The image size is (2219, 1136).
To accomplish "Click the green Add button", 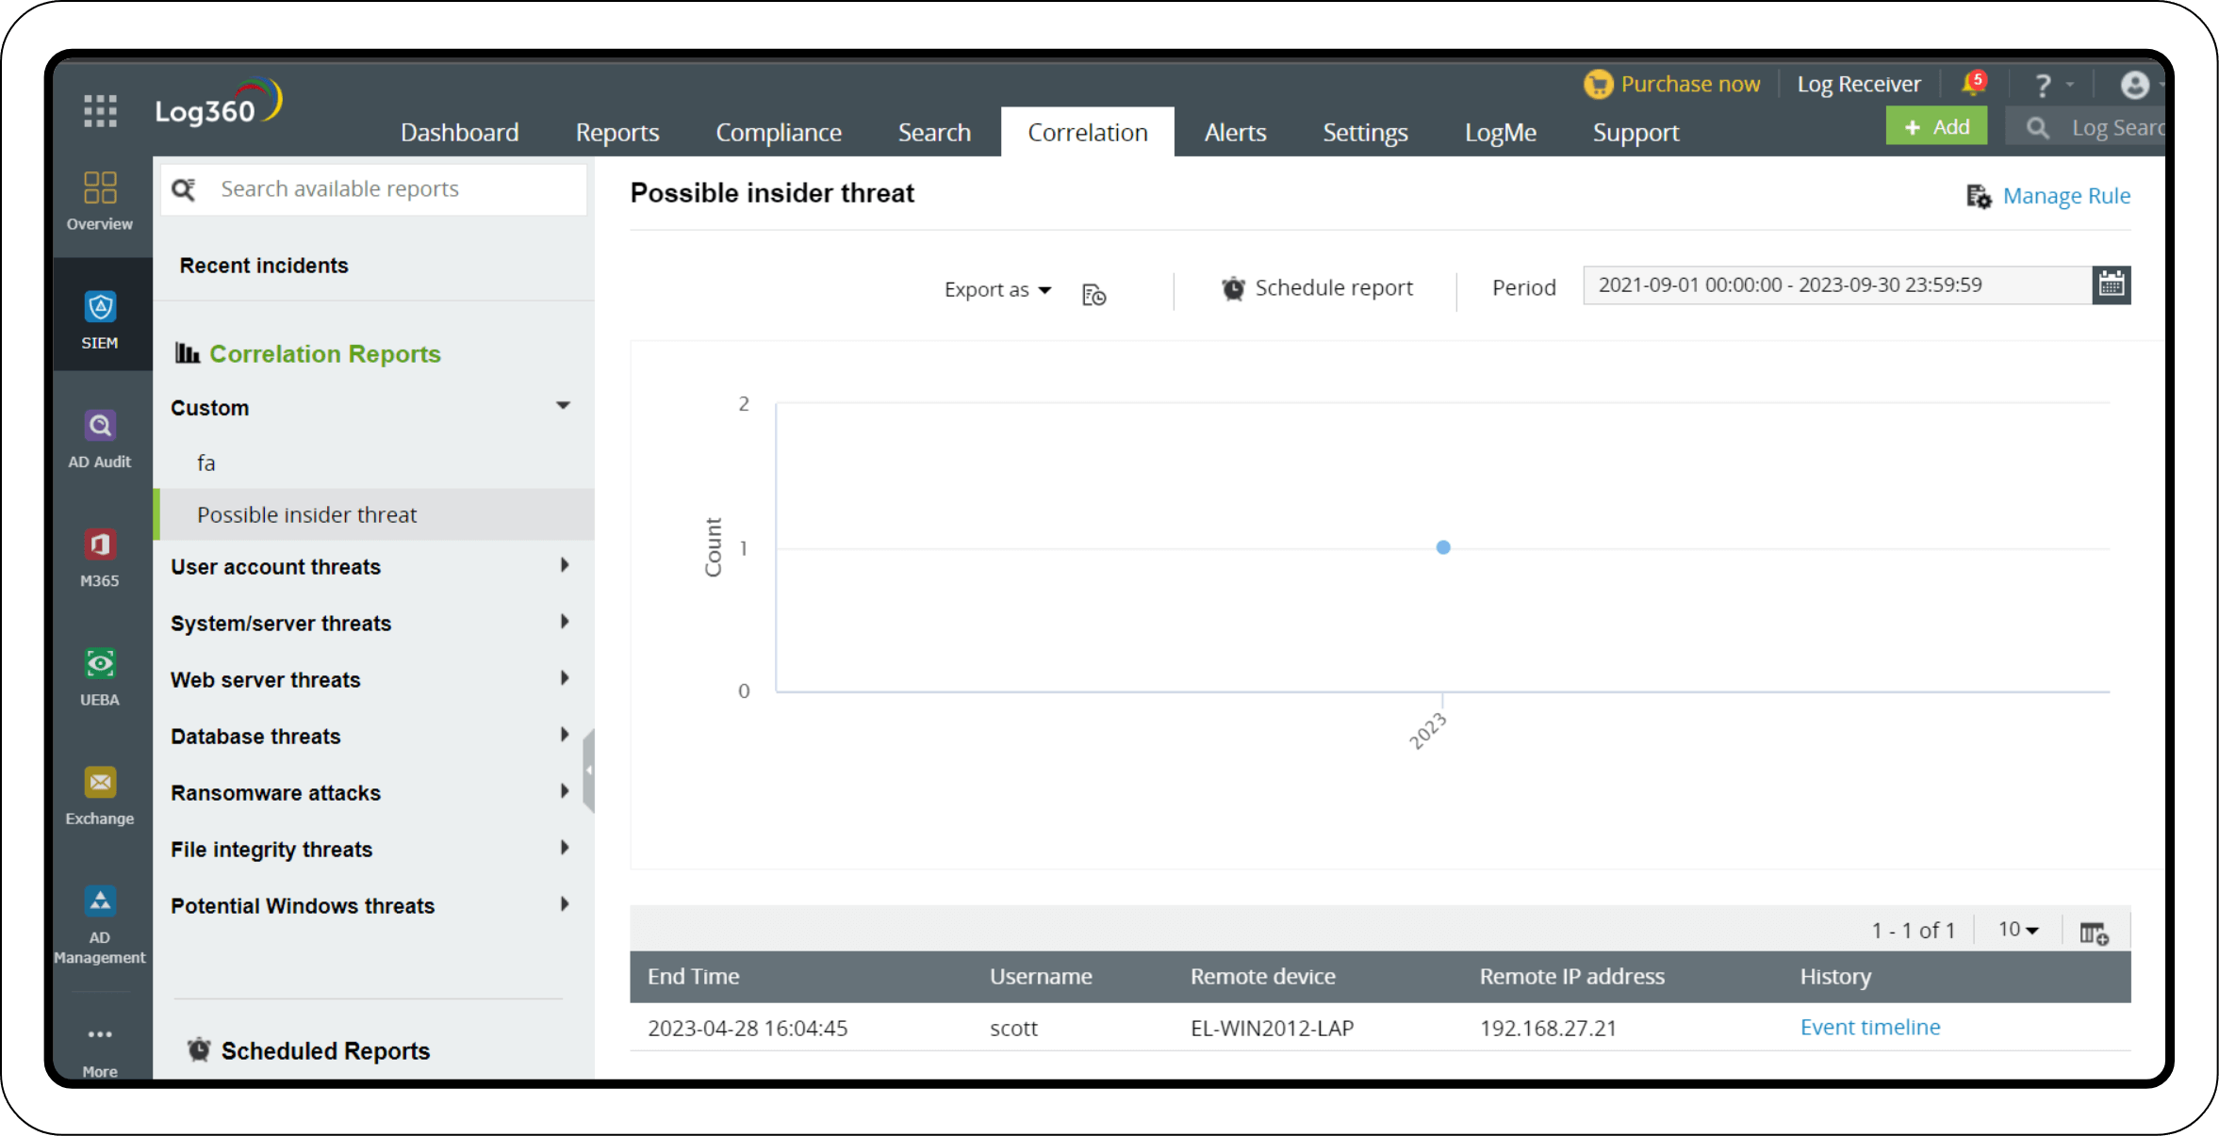I will 1936,125.
